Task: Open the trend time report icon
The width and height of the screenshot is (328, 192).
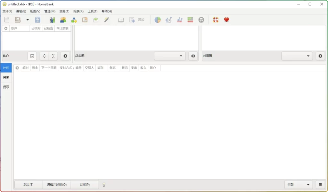Action: (x=169, y=20)
